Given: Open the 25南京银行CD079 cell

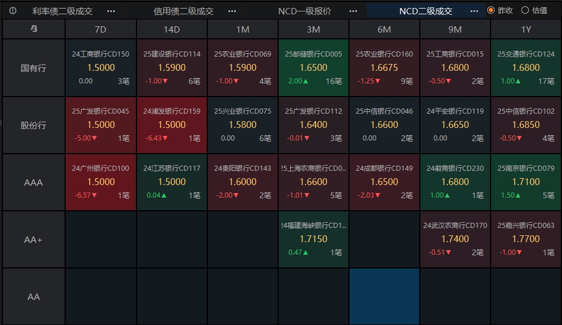Looking at the screenshot, I should click(526, 182).
